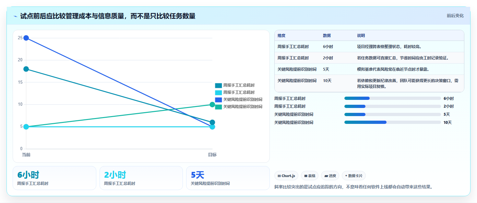Viewport: 477px width, 203px height.
Task: Click the cyan data point at 5 on 当前
Action: (26, 126)
